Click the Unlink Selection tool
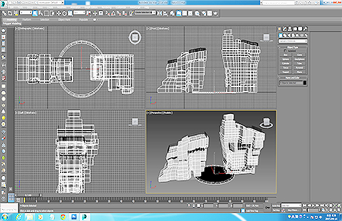 click(x=10, y=13)
